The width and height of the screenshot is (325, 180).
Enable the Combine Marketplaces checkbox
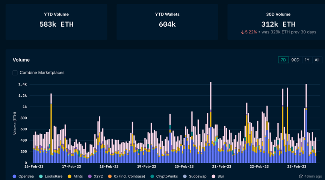point(15,73)
